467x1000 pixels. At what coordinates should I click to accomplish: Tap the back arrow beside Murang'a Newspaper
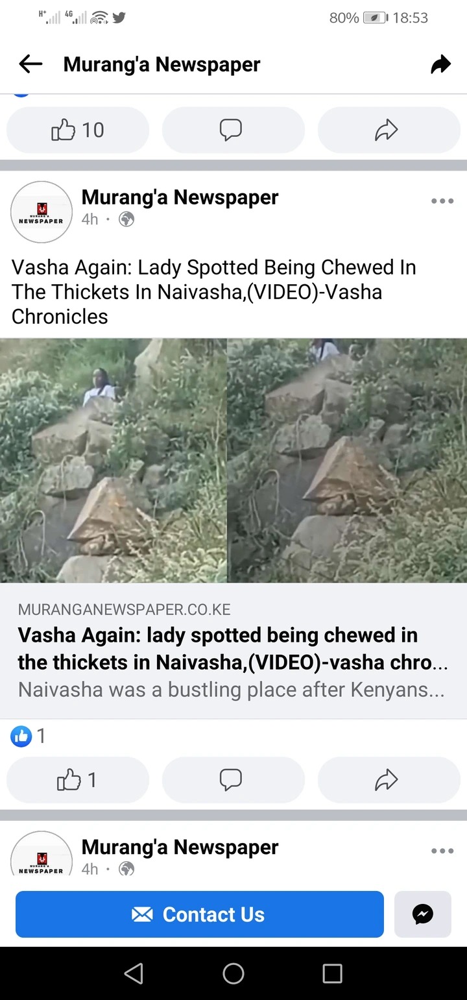[30, 64]
